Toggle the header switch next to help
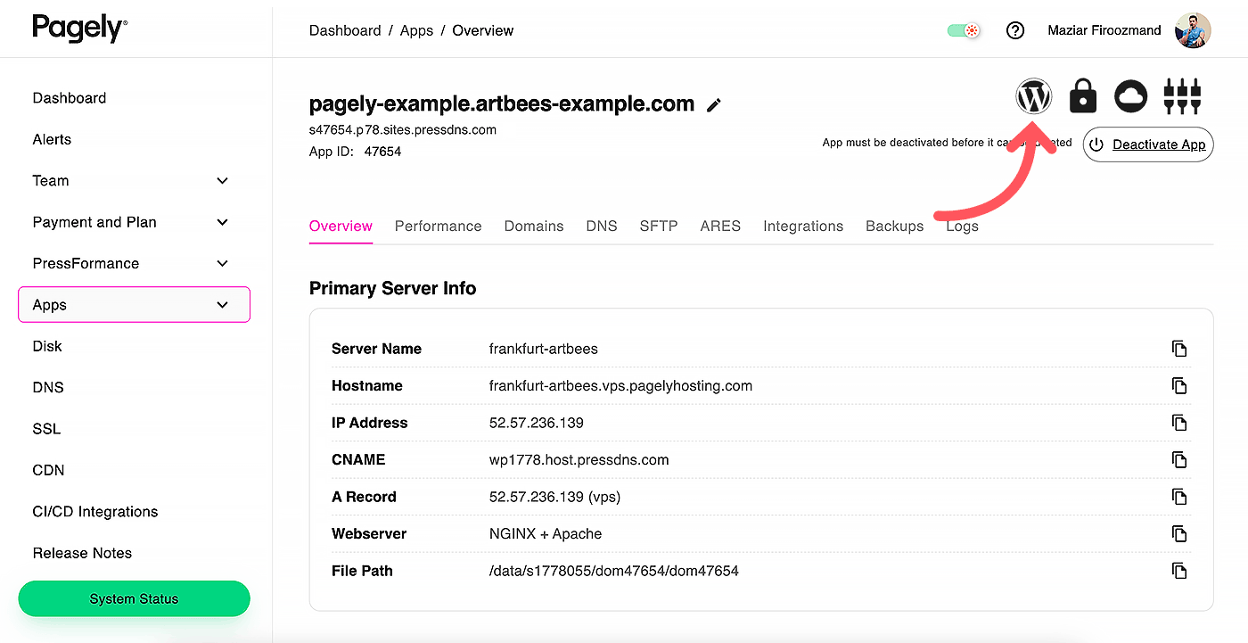The image size is (1248, 643). coord(964,30)
